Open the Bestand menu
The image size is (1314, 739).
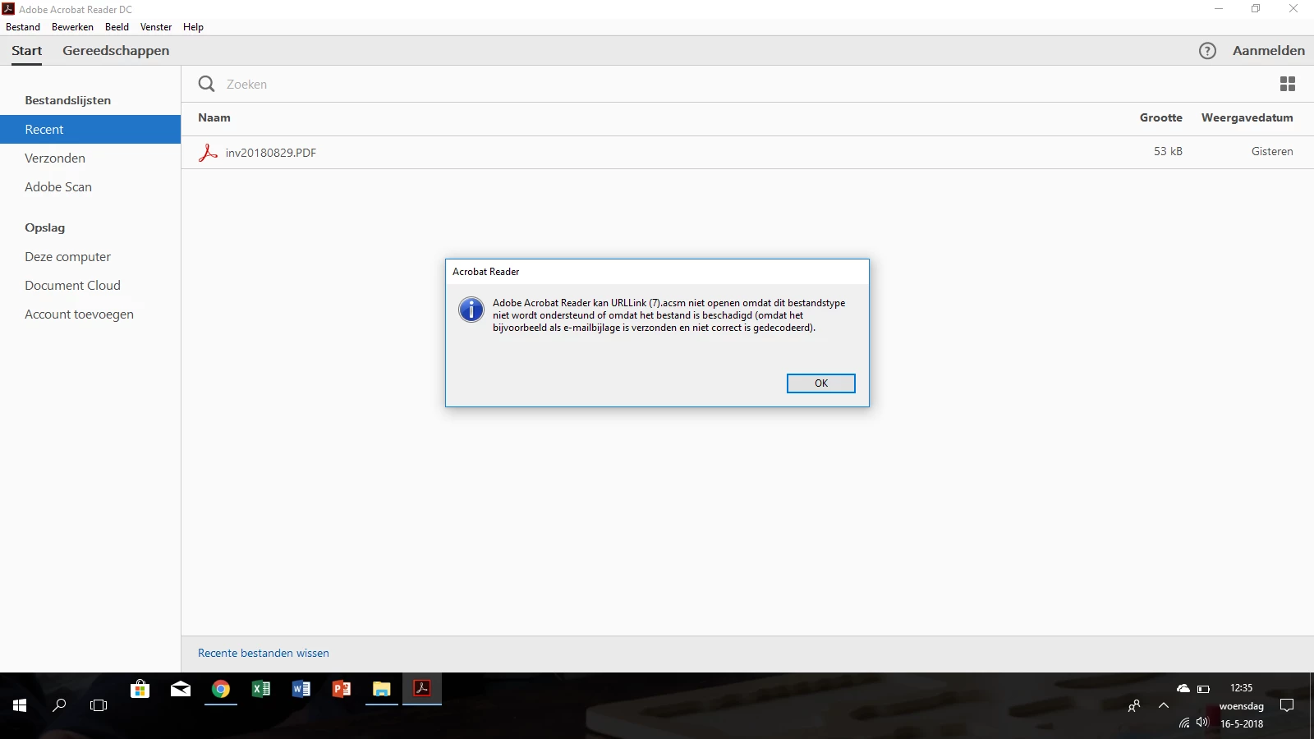point(23,27)
